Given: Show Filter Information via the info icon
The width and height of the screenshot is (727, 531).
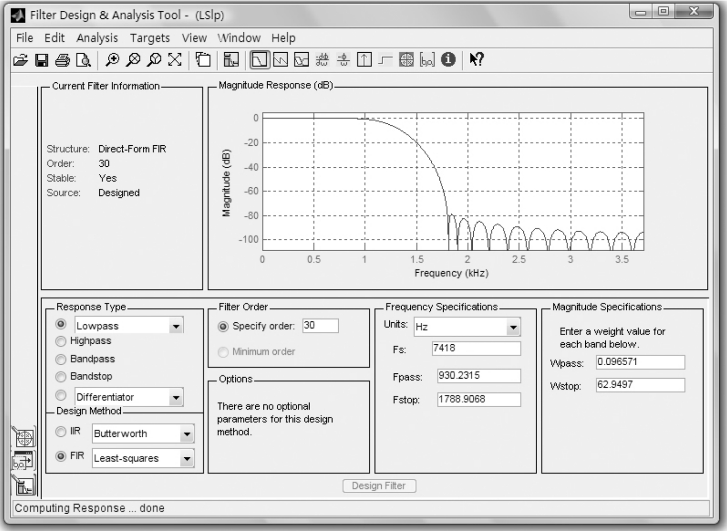Looking at the screenshot, I should click(448, 60).
